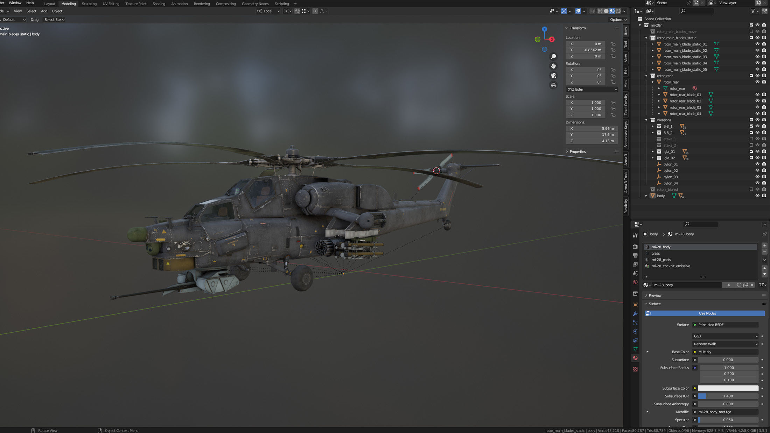The height and width of the screenshot is (433, 770).
Task: Expand the body object in outliner
Action: [x=646, y=196]
